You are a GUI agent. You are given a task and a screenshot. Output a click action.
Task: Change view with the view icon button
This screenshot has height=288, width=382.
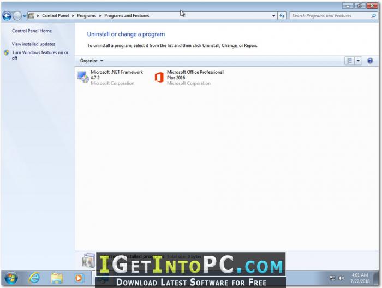[x=349, y=61]
